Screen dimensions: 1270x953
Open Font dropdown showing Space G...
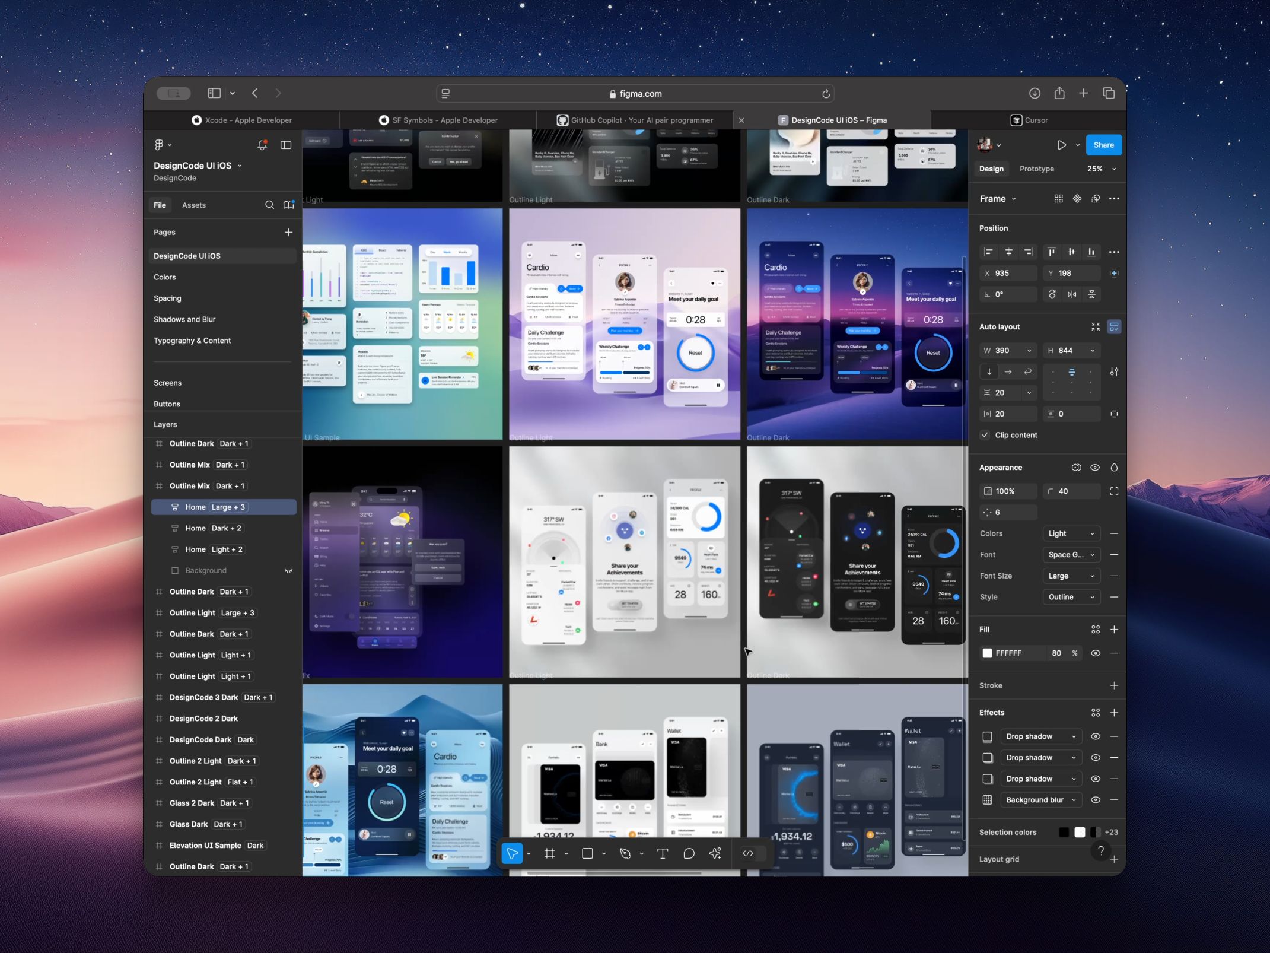(1071, 555)
